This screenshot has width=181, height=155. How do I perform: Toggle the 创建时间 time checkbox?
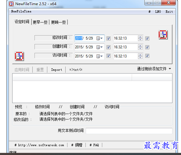[147, 47]
